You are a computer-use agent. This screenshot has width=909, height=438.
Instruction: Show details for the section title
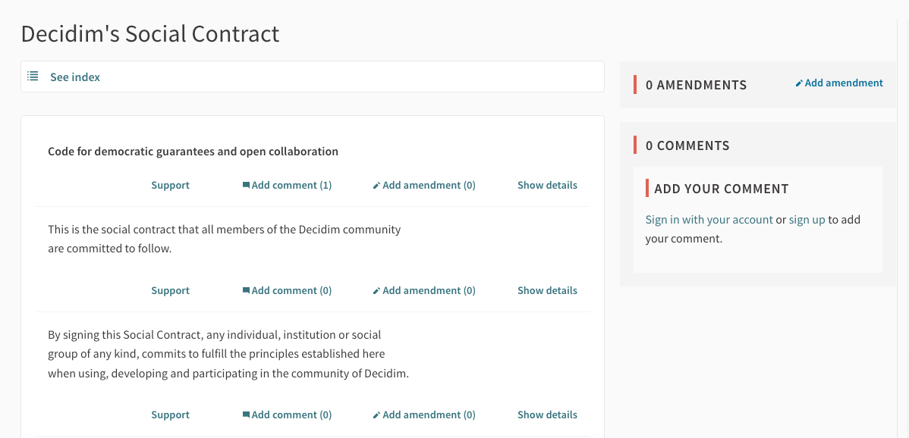[547, 184]
